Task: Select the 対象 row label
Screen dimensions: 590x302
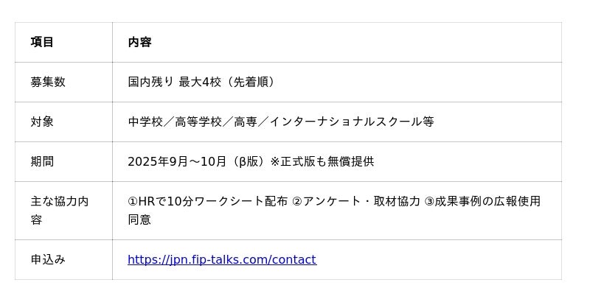Action: 42,122
